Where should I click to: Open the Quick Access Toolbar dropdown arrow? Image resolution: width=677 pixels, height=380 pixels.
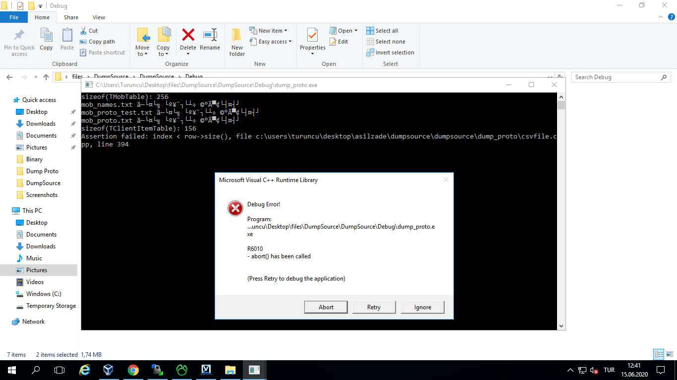pyautogui.click(x=40, y=6)
